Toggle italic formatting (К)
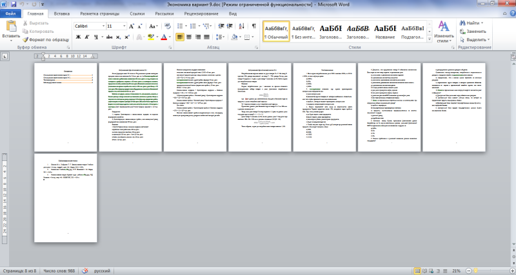 (x=86, y=37)
